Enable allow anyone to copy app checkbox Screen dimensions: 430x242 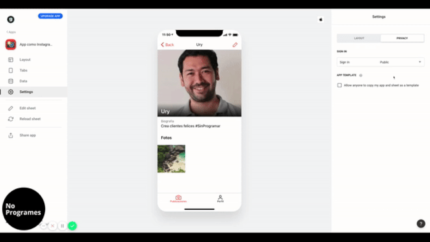[x=340, y=85]
